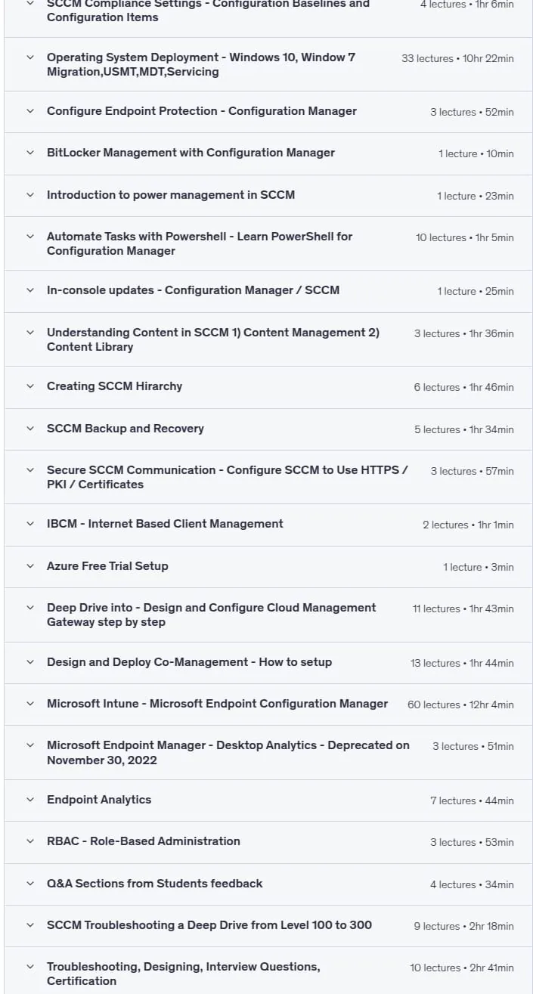This screenshot has height=994, width=533.
Task: Click chevron beside SCCM Backup and Recovery
Action: pyautogui.click(x=30, y=429)
